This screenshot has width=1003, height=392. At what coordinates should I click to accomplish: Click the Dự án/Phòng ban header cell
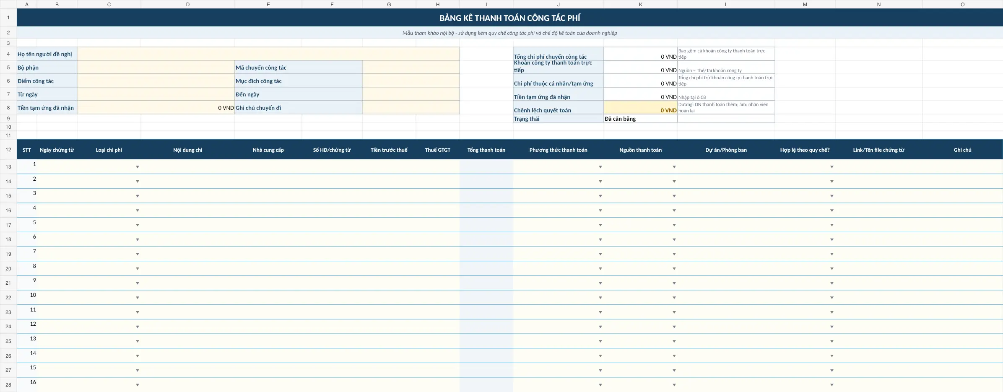click(x=726, y=150)
